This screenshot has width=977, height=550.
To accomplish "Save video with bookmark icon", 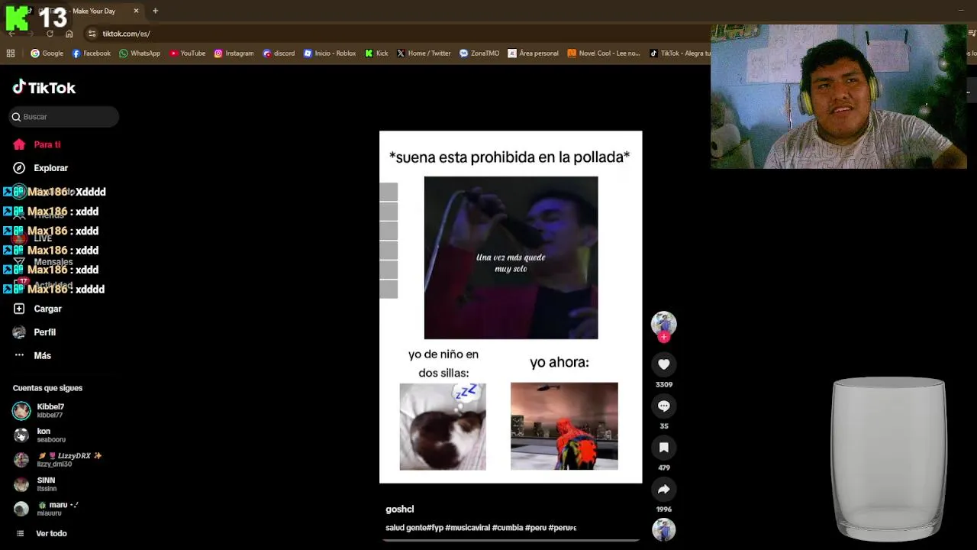I will click(664, 448).
